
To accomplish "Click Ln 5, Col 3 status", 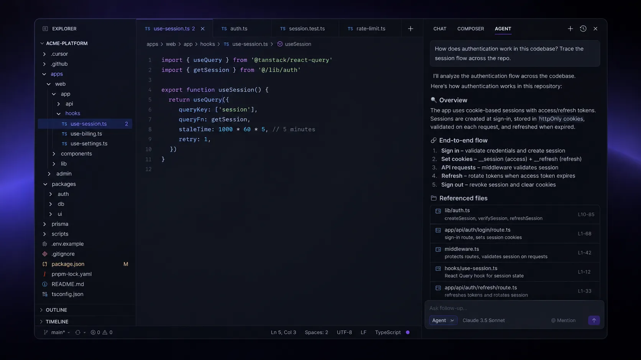I will pyautogui.click(x=283, y=332).
